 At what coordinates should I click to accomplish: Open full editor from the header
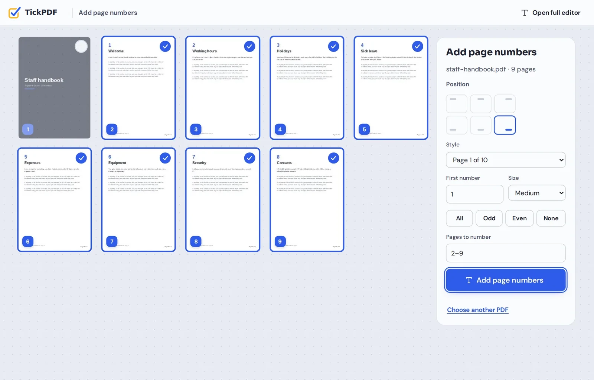pos(551,13)
